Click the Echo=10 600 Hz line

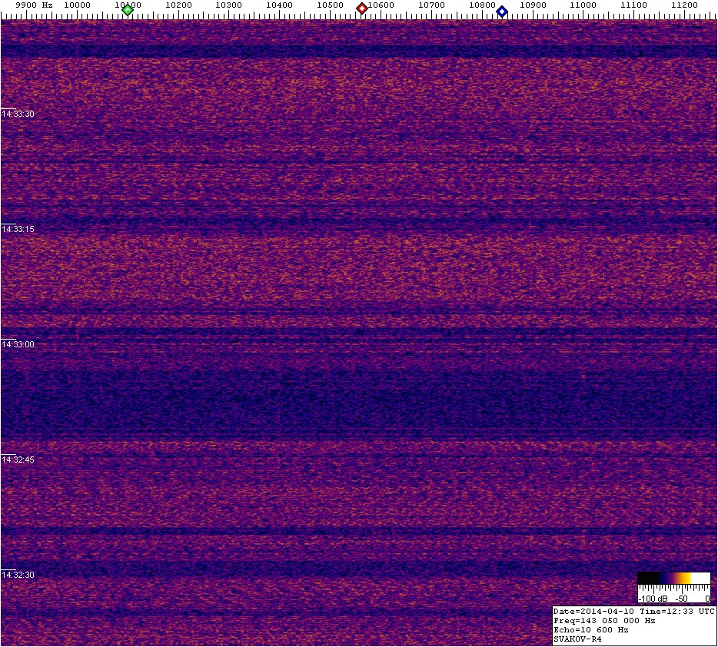click(x=590, y=629)
